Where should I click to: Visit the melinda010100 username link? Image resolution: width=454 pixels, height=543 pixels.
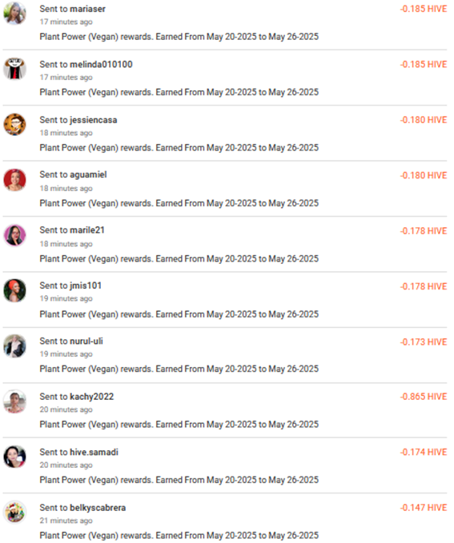[101, 64]
